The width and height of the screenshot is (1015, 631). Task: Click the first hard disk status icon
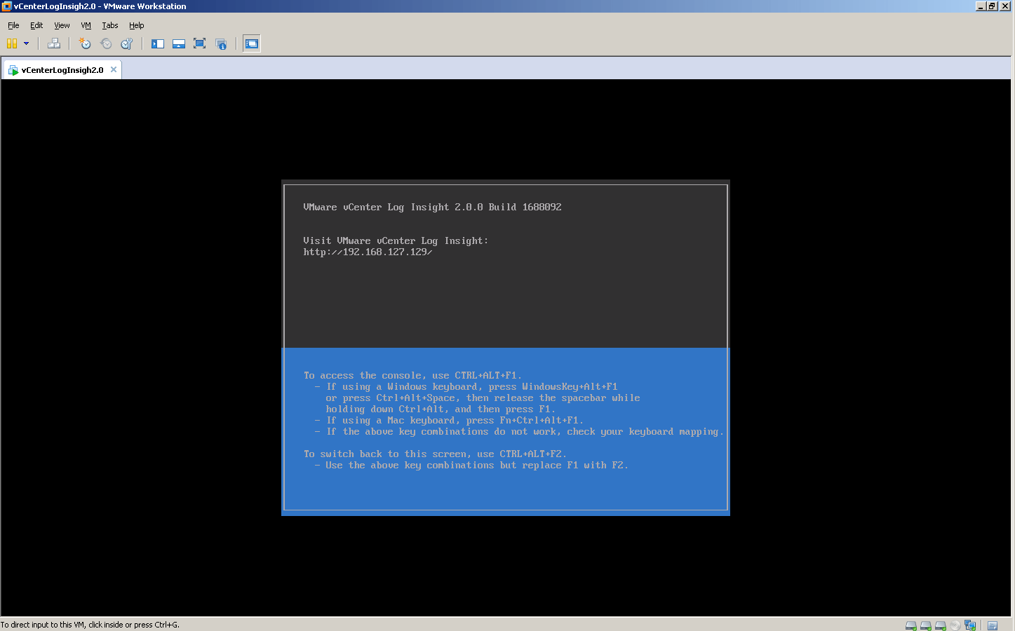click(910, 625)
